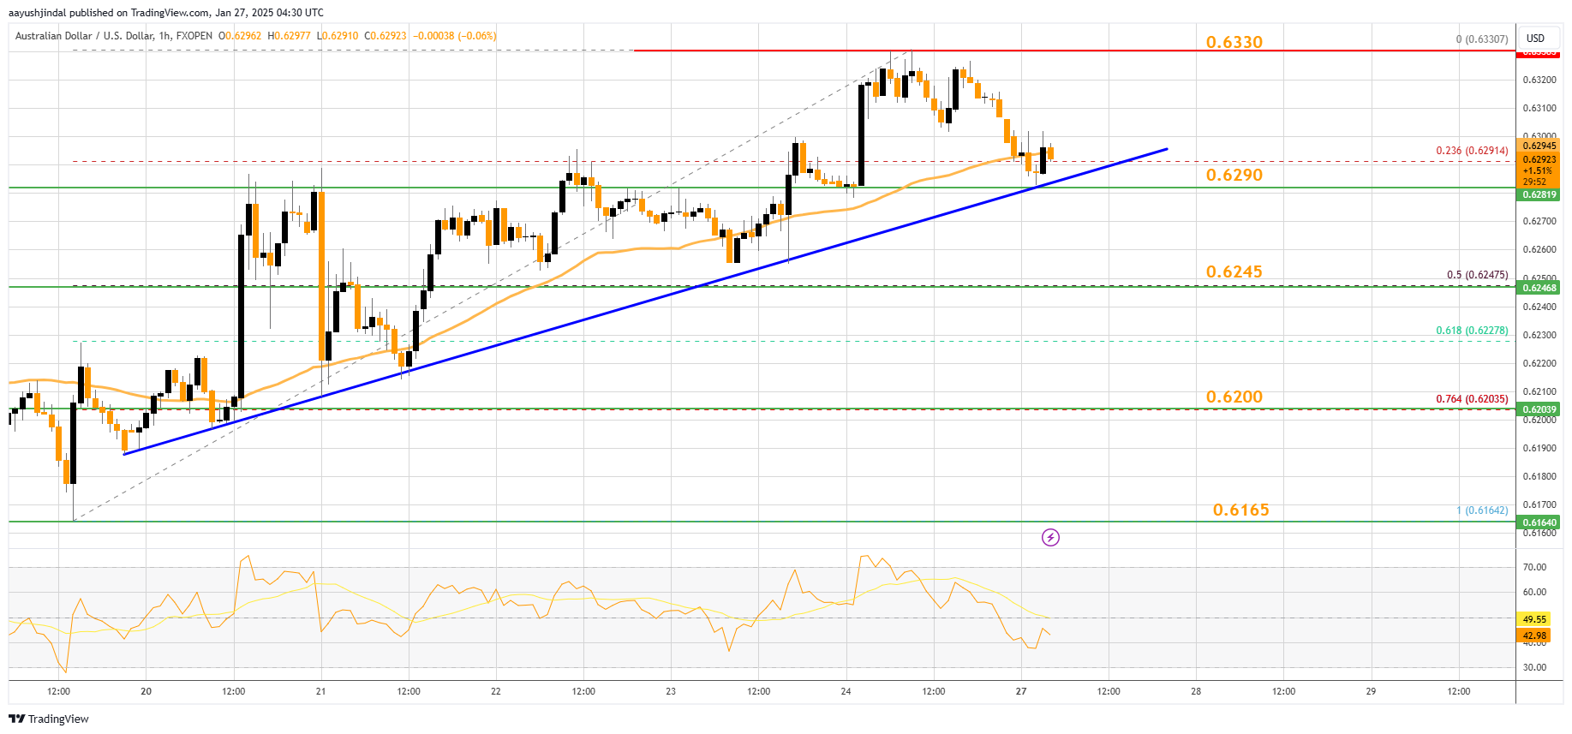Click date 20 on the time axis
Viewport: 1572px width, 734px height.
click(x=146, y=691)
